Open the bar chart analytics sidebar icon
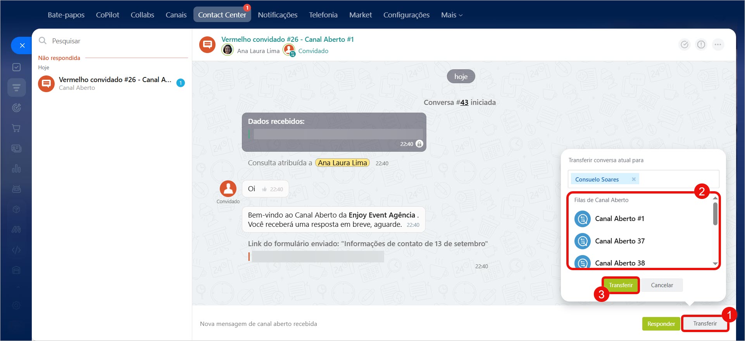 [x=16, y=169]
